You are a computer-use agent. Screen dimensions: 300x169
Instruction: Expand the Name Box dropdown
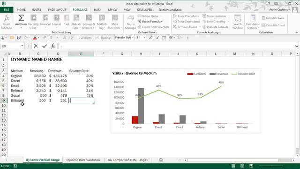point(22,46)
